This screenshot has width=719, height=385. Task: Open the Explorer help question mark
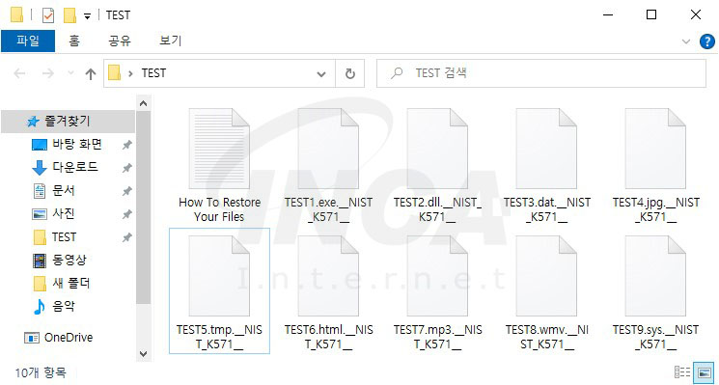[x=707, y=41]
